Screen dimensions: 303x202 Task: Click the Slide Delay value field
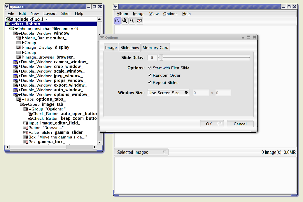click(152, 58)
